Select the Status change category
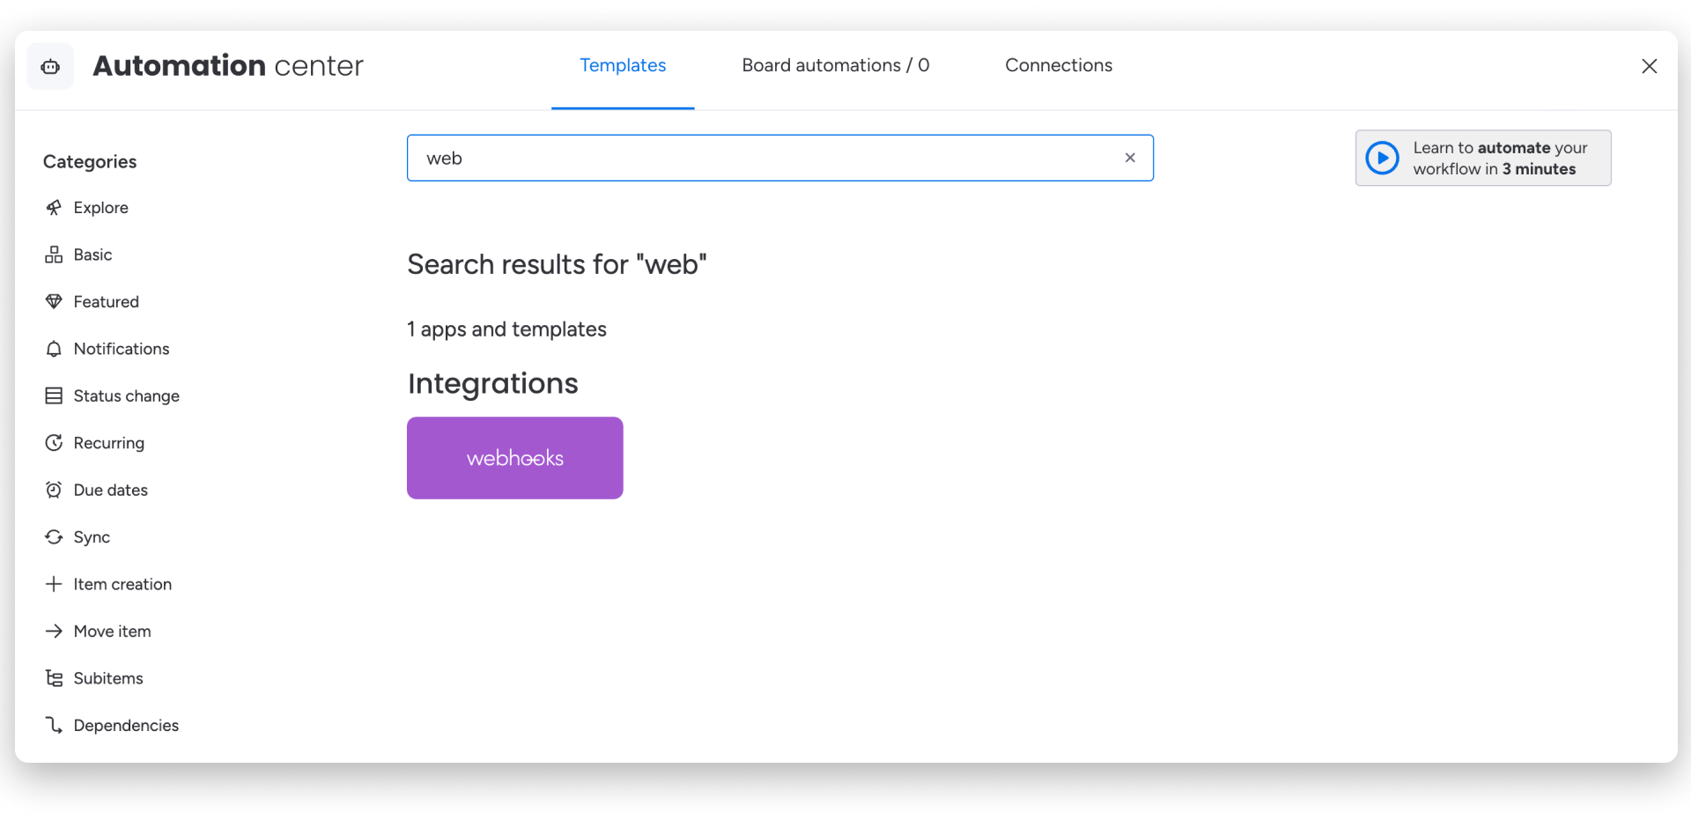The image size is (1691, 820). click(127, 395)
